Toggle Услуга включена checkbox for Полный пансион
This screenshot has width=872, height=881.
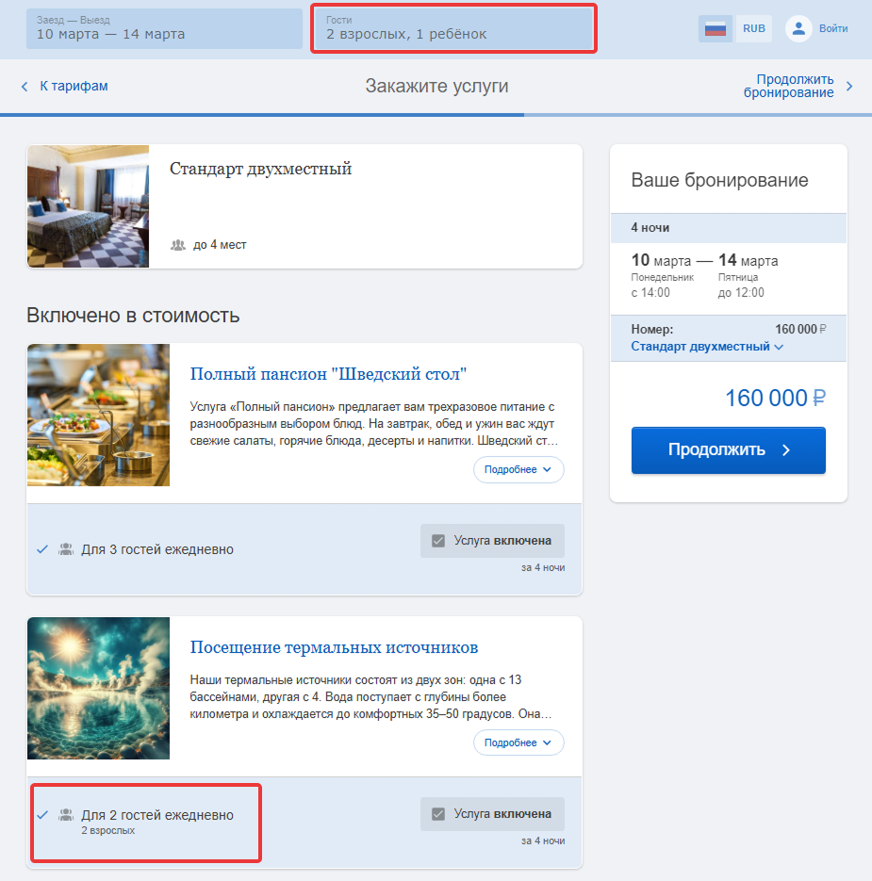[x=438, y=541]
